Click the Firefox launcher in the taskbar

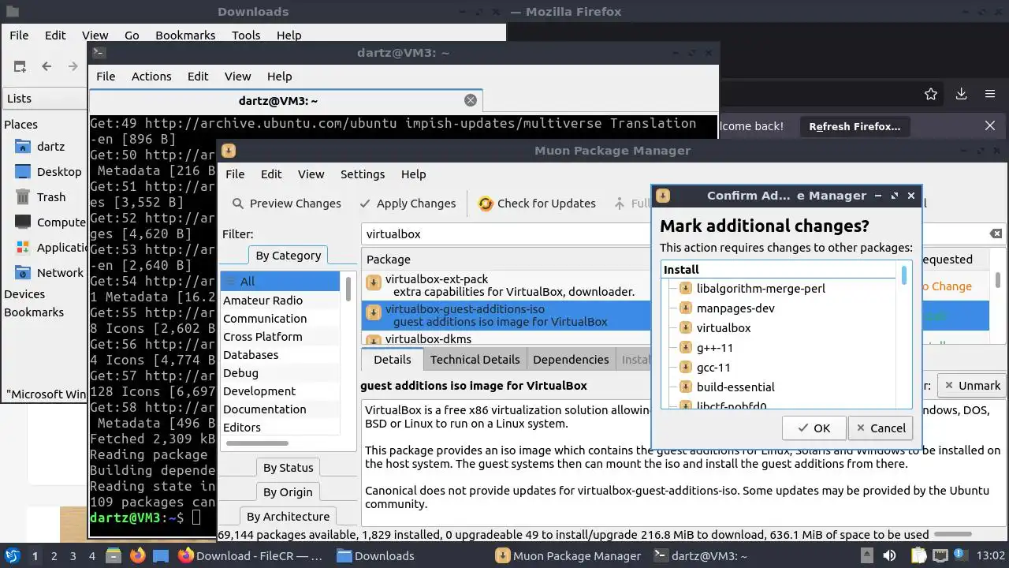point(137,555)
